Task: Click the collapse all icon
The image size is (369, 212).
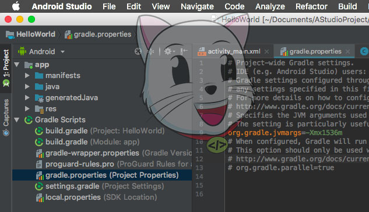Action: [x=151, y=51]
